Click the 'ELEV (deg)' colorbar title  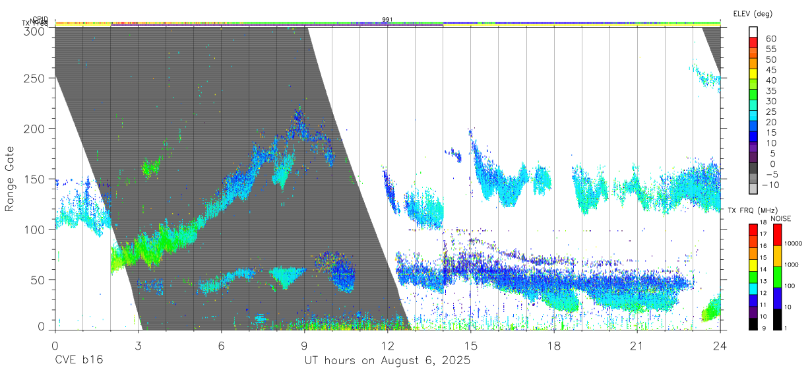tap(753, 13)
